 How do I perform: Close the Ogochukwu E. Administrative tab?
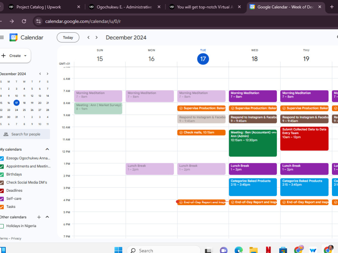[x=159, y=7]
